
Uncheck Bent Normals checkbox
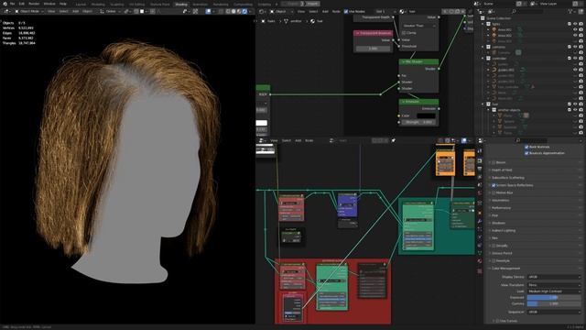[526, 147]
